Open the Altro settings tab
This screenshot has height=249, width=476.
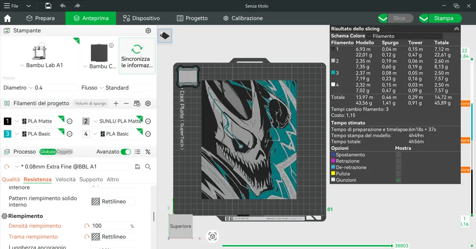click(x=113, y=179)
